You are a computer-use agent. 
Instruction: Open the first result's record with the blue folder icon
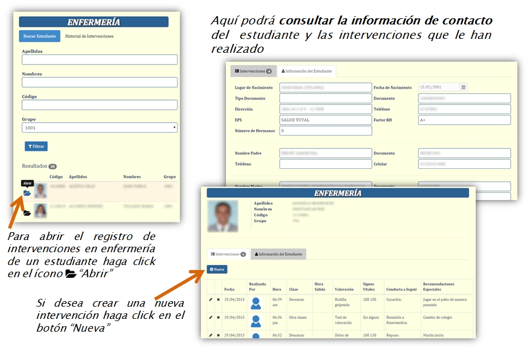pyautogui.click(x=27, y=193)
